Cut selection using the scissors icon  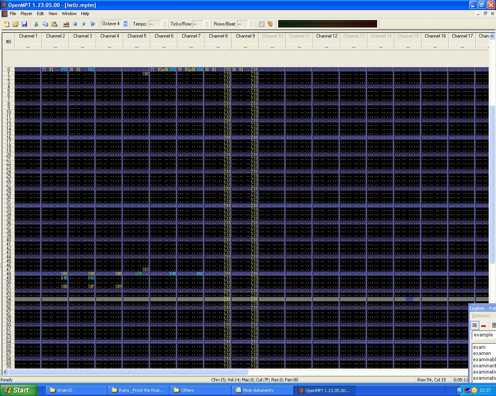(36, 24)
